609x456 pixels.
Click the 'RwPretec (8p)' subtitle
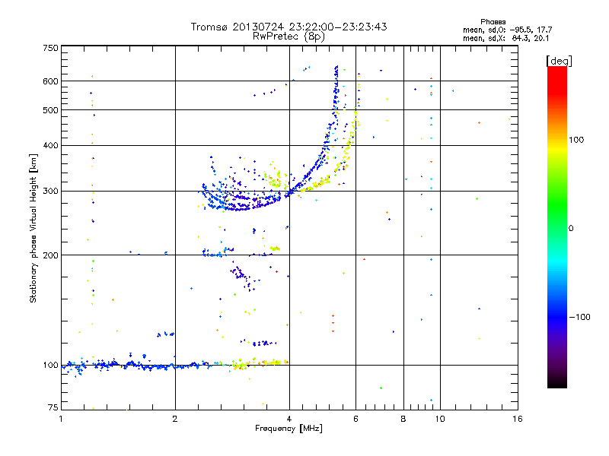tap(289, 36)
